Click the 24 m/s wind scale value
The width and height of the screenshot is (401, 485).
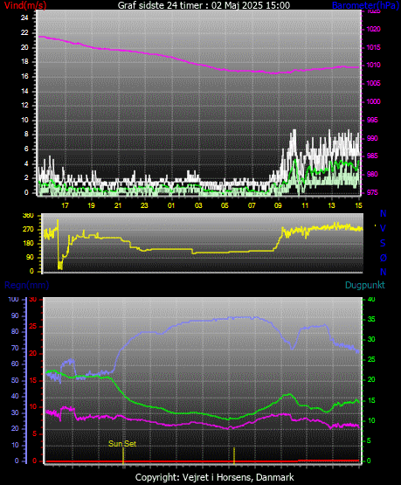tap(24, 18)
